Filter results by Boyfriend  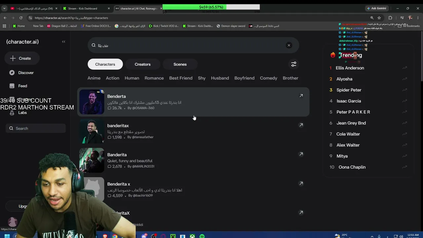click(244, 78)
